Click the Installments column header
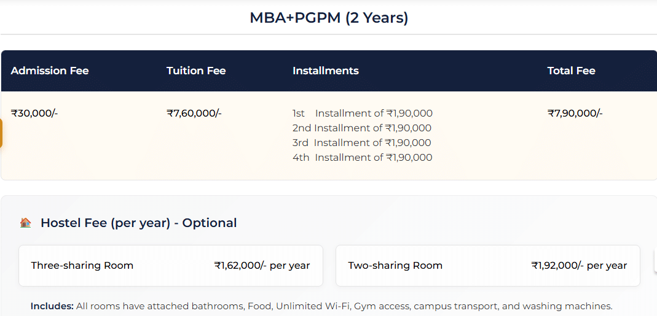657x316 pixels. pyautogui.click(x=326, y=71)
